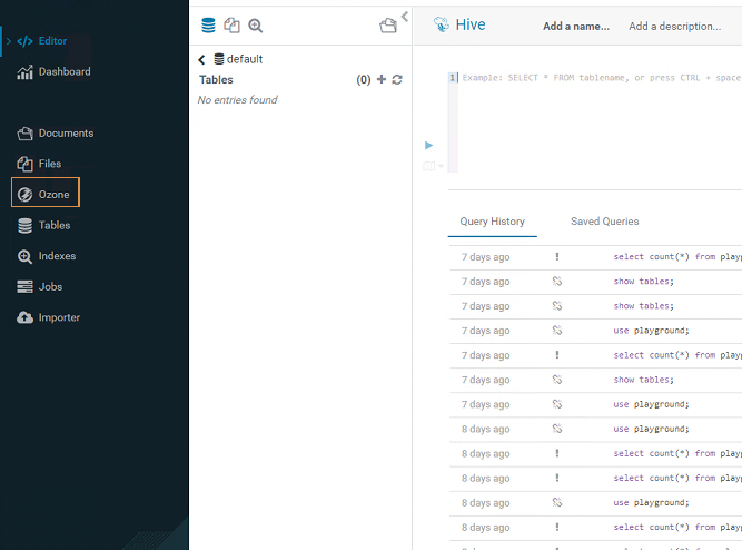Go back from the default database
742x550 pixels.
pyautogui.click(x=201, y=60)
